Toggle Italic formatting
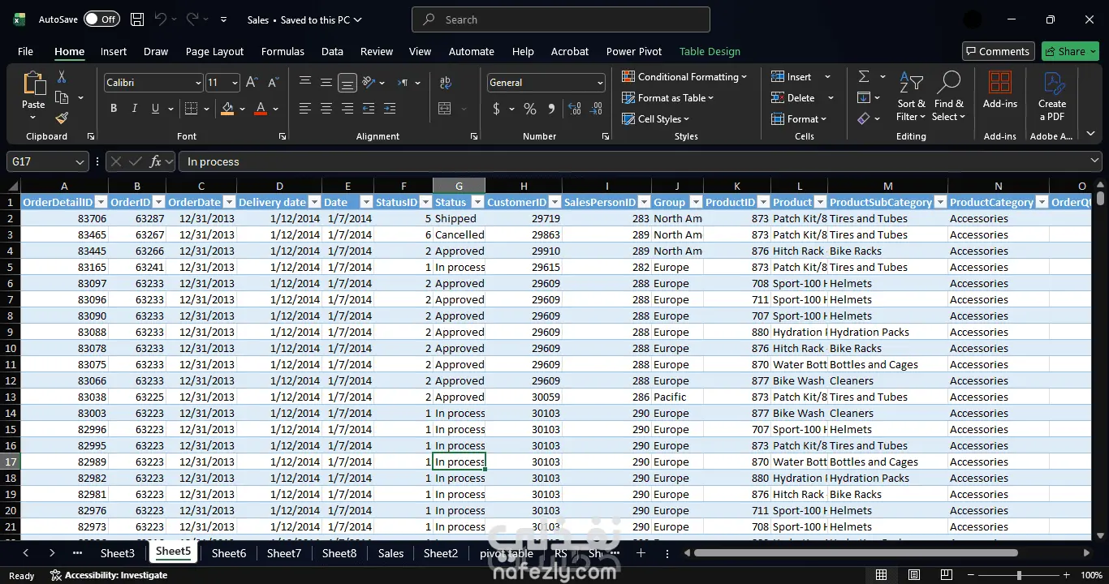Screen dimensions: 1109x584 134,109
